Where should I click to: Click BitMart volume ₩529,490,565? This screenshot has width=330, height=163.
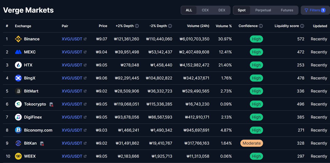click(x=196, y=91)
